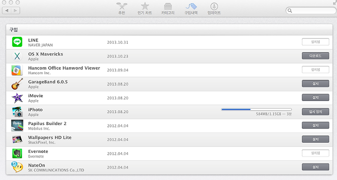The image size is (337, 180).
Task: Open the Papilus Builder 2 title
Action: (x=47, y=123)
